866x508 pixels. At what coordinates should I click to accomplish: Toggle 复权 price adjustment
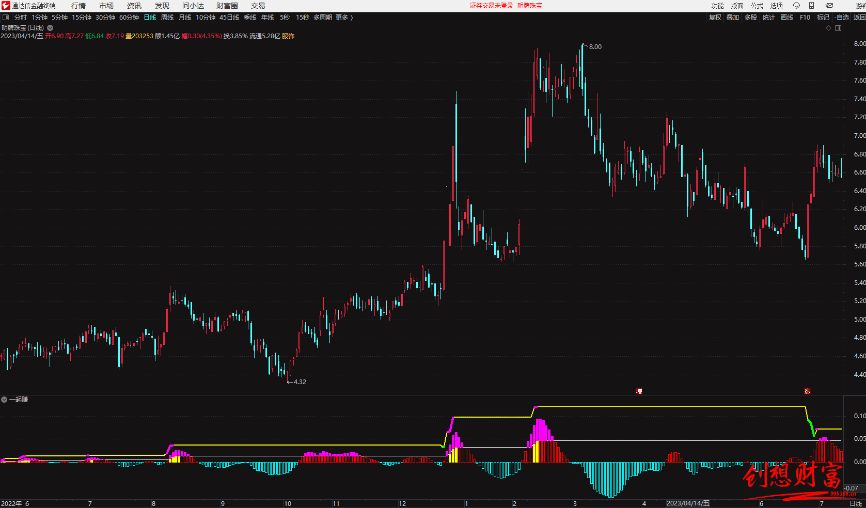coord(715,18)
